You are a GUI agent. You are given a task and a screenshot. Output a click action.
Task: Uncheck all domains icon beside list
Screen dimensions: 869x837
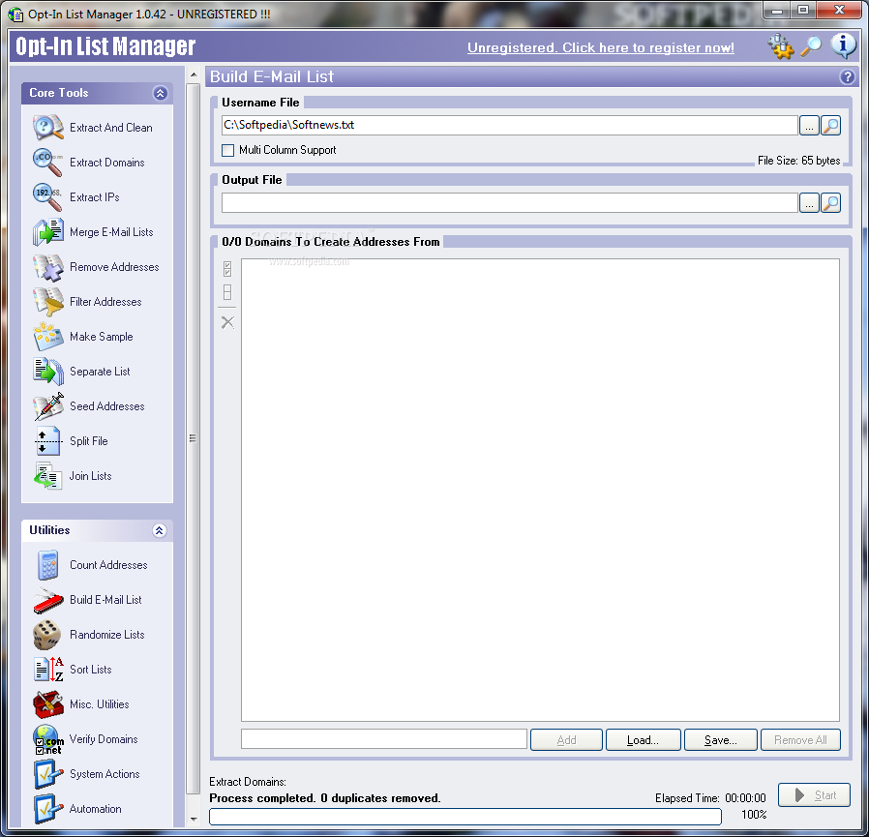pos(227,292)
